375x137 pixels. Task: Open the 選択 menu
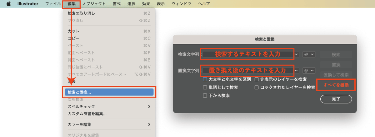[132, 4]
